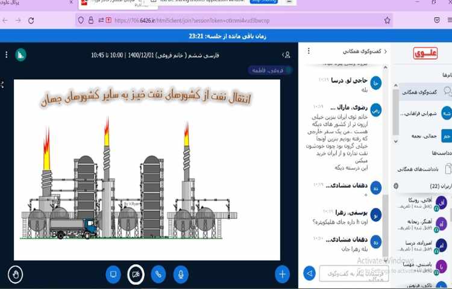Image resolution: width=452 pixels, height=289 pixels.
Task: Reload the browser page
Action: pyautogui.click(x=31, y=20)
